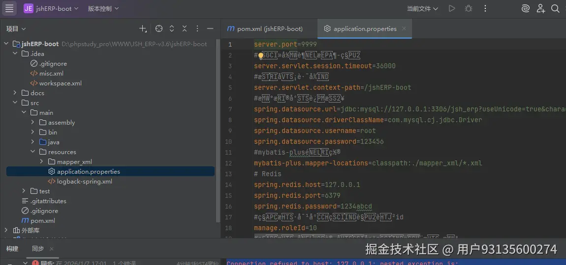Click the 构建 tool window tab
The height and width of the screenshot is (265, 566).
12,248
